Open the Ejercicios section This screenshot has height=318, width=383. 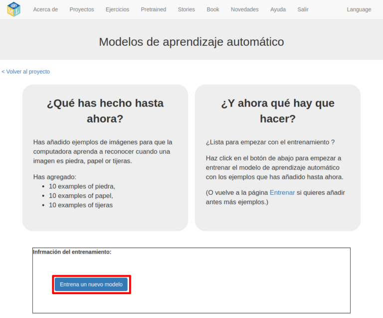point(117,9)
